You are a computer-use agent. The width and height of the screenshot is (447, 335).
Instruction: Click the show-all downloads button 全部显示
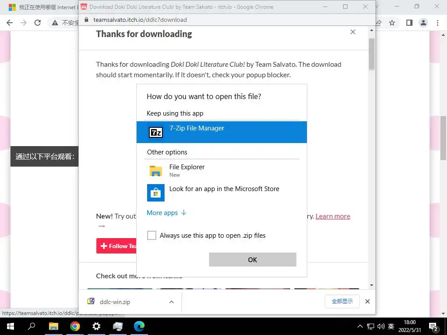pyautogui.click(x=342, y=301)
